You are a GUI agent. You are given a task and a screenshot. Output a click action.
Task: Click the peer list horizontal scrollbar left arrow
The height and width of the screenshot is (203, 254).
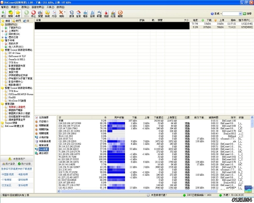59,191
